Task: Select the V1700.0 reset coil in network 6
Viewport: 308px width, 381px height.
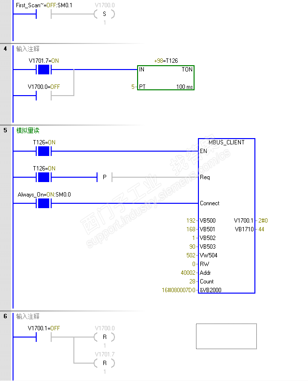Action: click(104, 337)
